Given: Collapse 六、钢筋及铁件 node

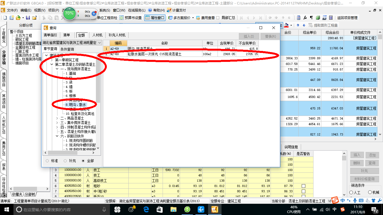Looking at the screenshot, I should [57, 136].
